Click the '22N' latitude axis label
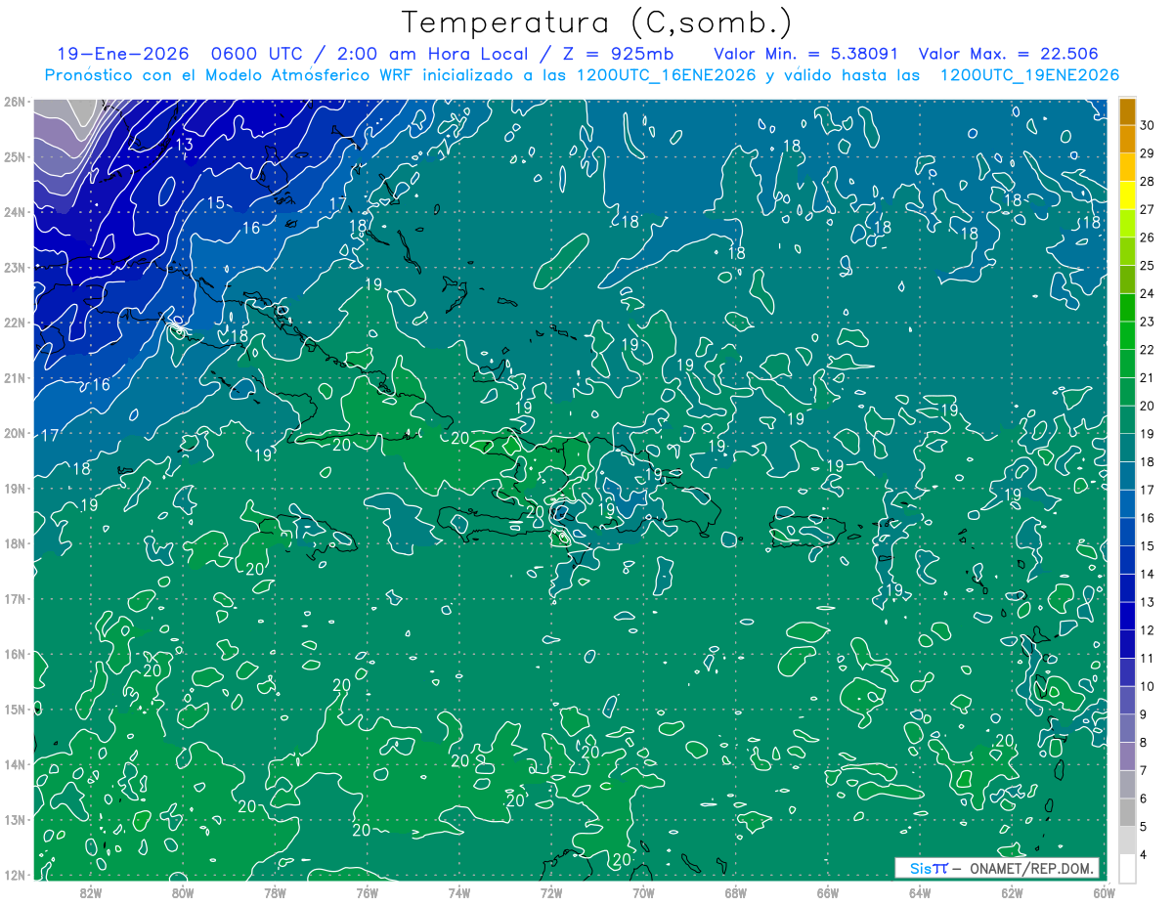The height and width of the screenshot is (906, 1173). tap(15, 323)
